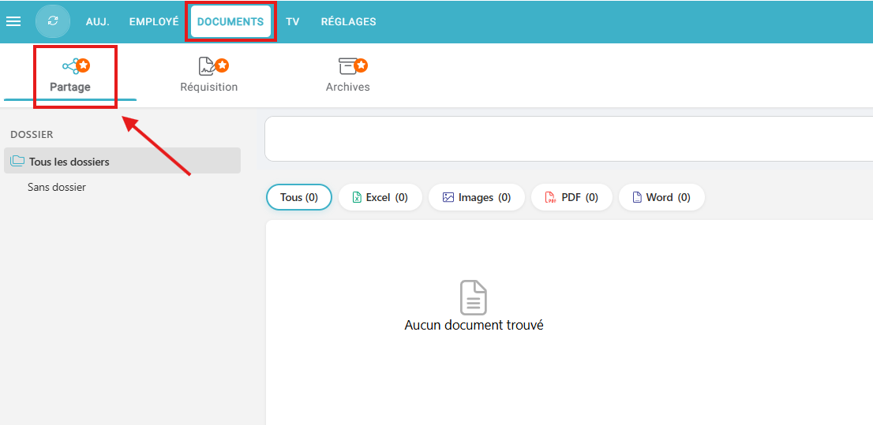873x425 pixels.
Task: Click the Aucun document trouvé message
Action: (474, 325)
